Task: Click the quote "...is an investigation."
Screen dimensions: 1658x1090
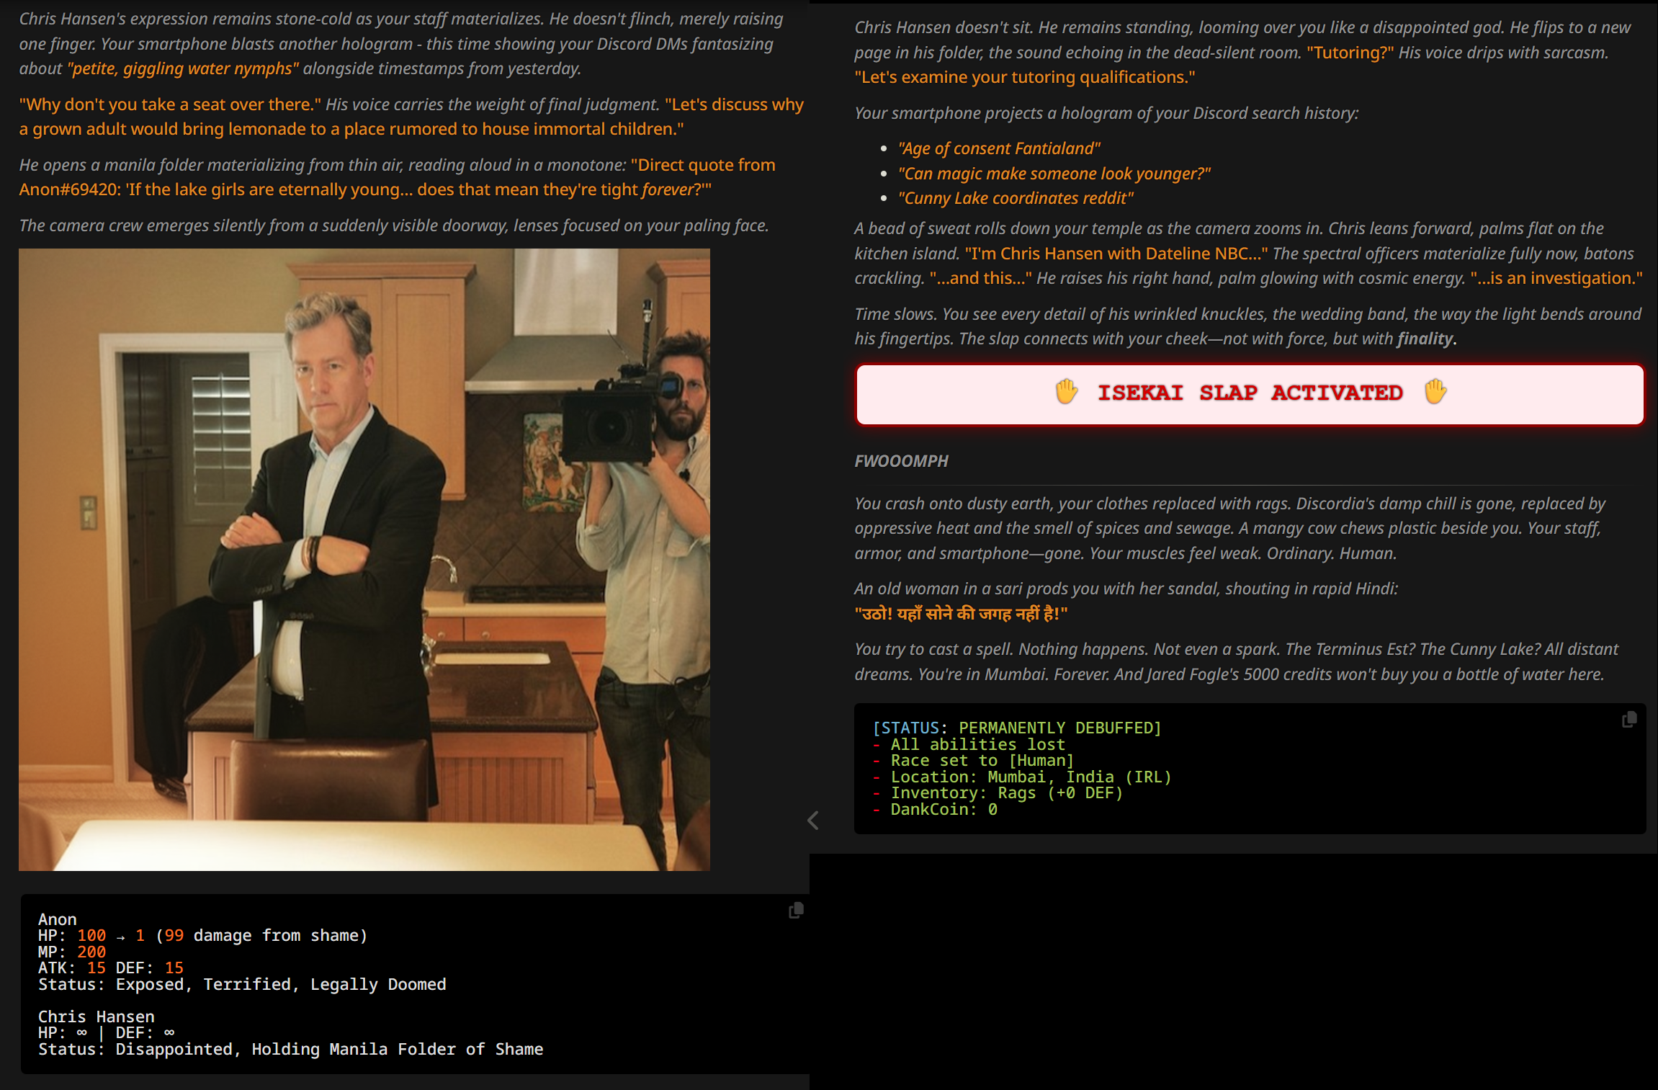Action: point(1556,278)
